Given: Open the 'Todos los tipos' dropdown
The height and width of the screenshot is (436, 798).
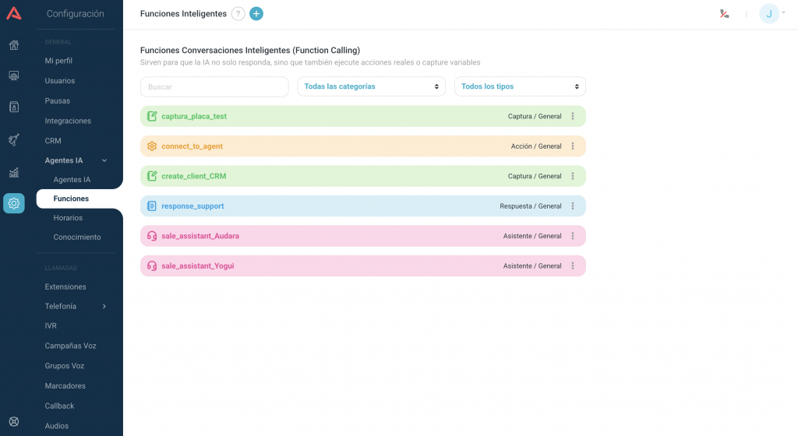Looking at the screenshot, I should tap(520, 86).
